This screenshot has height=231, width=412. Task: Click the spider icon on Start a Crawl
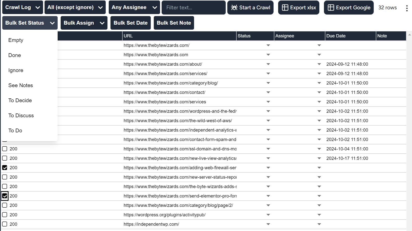click(234, 8)
